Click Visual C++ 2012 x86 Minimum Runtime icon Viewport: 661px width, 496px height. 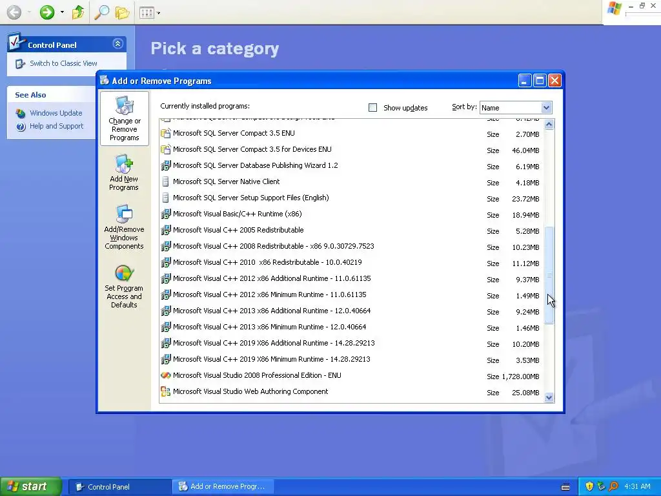pos(166,294)
